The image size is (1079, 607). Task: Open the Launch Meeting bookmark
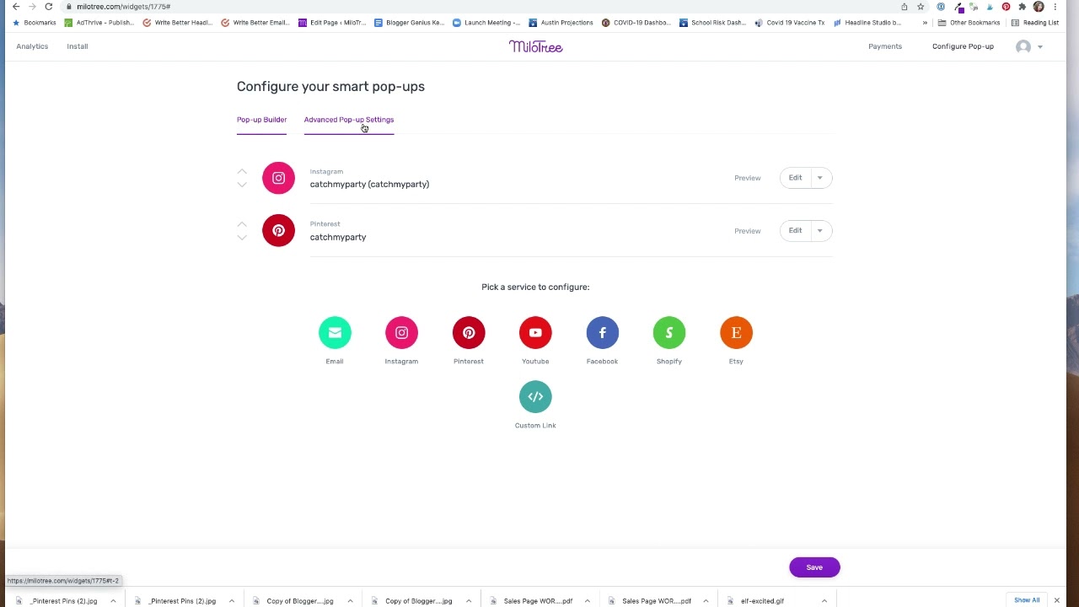(486, 23)
